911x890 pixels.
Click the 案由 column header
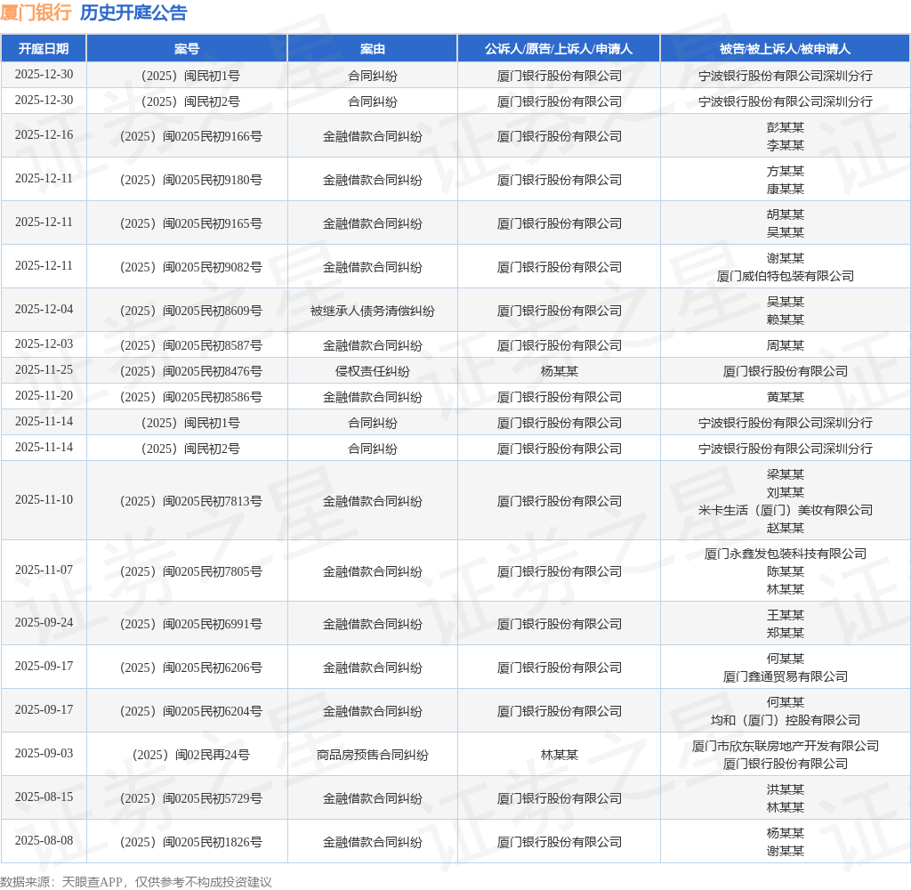(x=373, y=49)
